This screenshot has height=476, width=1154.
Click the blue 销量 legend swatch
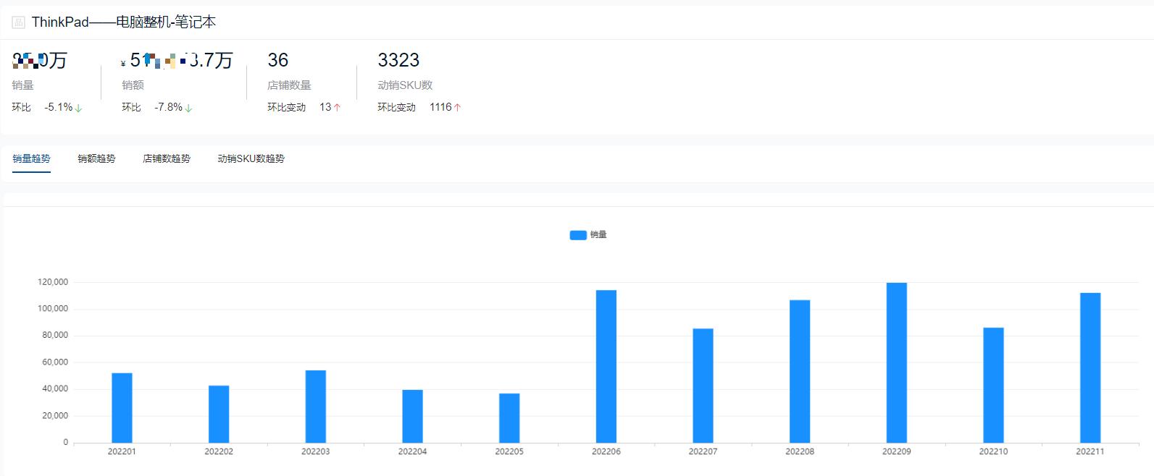578,235
